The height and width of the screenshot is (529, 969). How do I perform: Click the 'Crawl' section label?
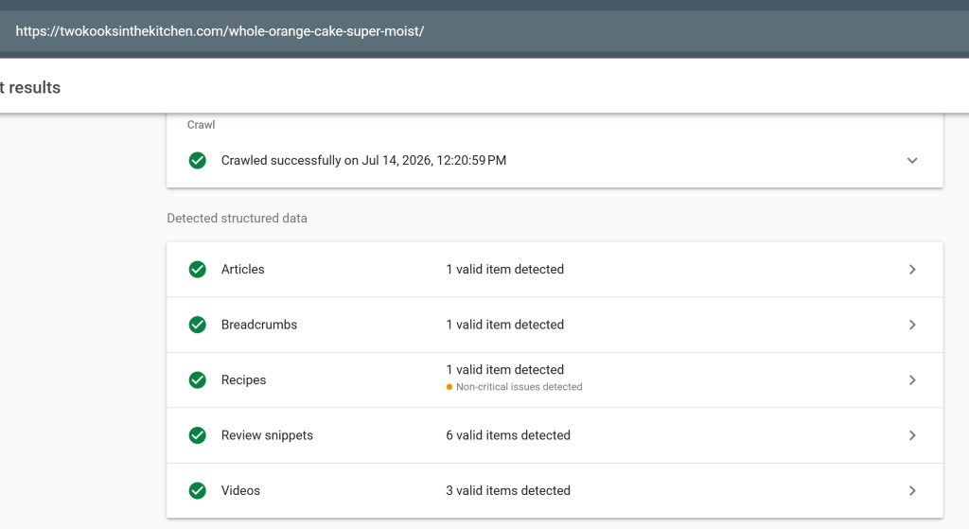click(201, 125)
